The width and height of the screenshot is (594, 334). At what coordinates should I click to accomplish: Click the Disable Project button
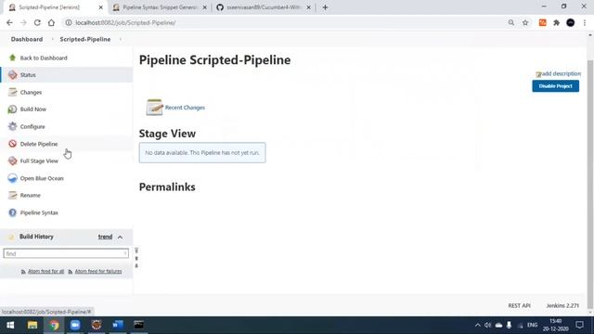[555, 86]
